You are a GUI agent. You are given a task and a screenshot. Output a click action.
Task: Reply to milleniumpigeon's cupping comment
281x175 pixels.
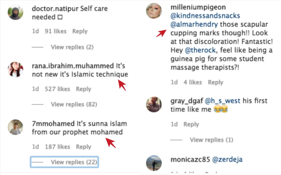215,82
